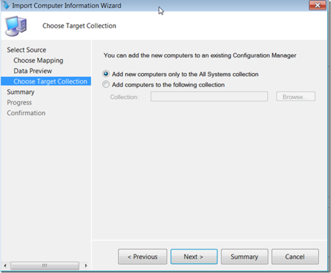This screenshot has width=331, height=273.
Task: Click the left scroll arrow in sidebar
Action: [x=5, y=265]
